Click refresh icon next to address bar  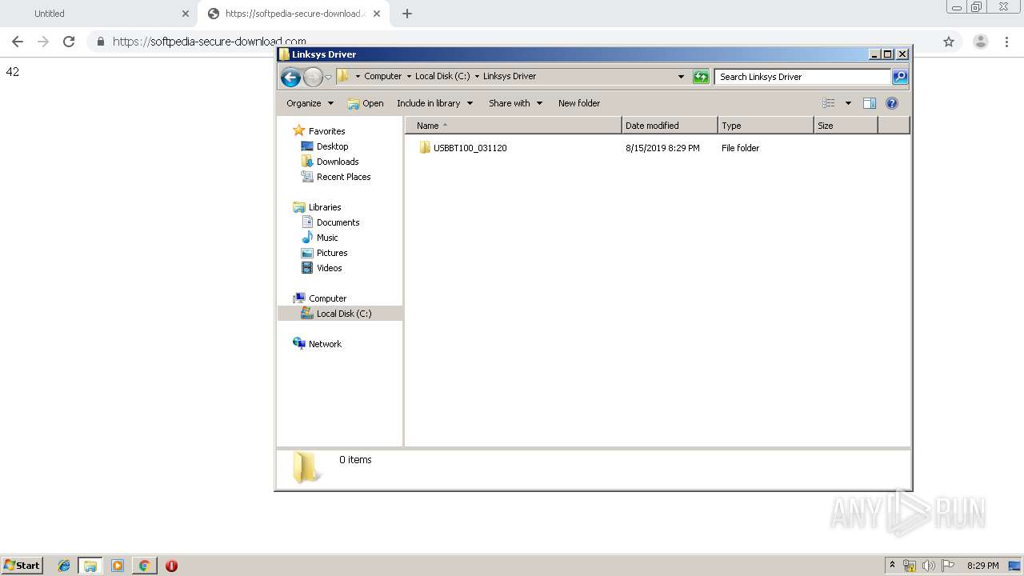[x=701, y=77]
